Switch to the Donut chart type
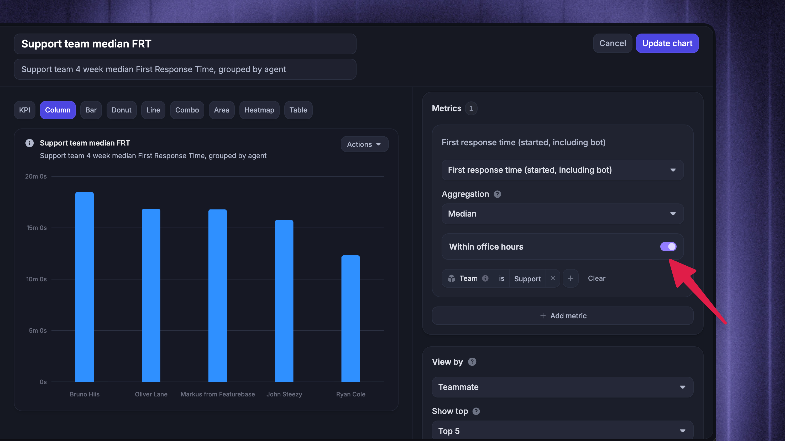785x441 pixels. (x=122, y=110)
